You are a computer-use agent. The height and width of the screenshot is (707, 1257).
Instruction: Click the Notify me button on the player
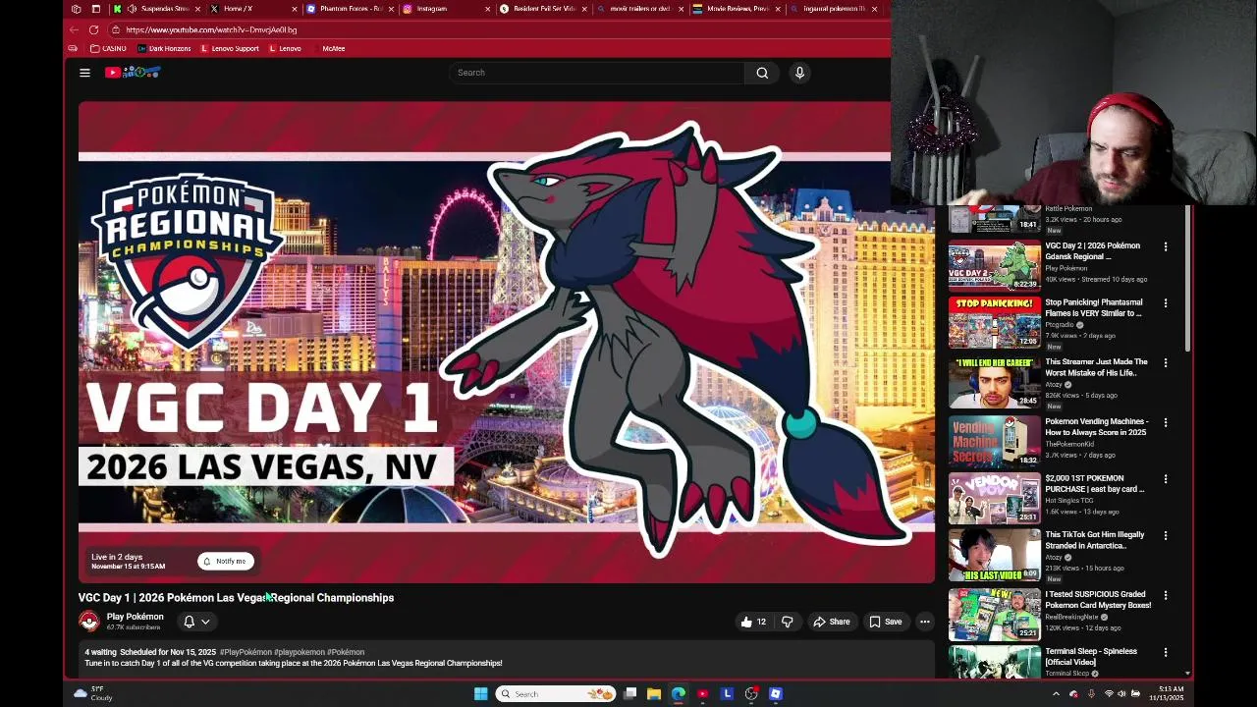(226, 561)
